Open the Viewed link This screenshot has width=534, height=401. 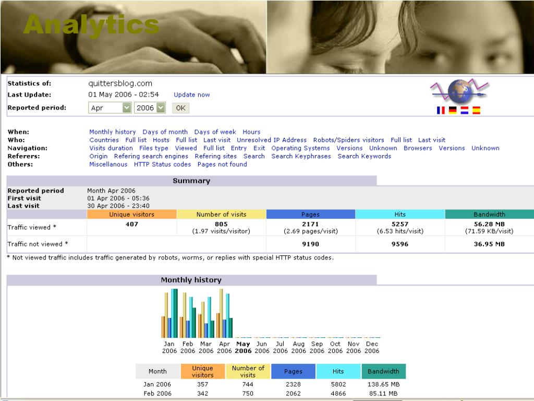(186, 148)
